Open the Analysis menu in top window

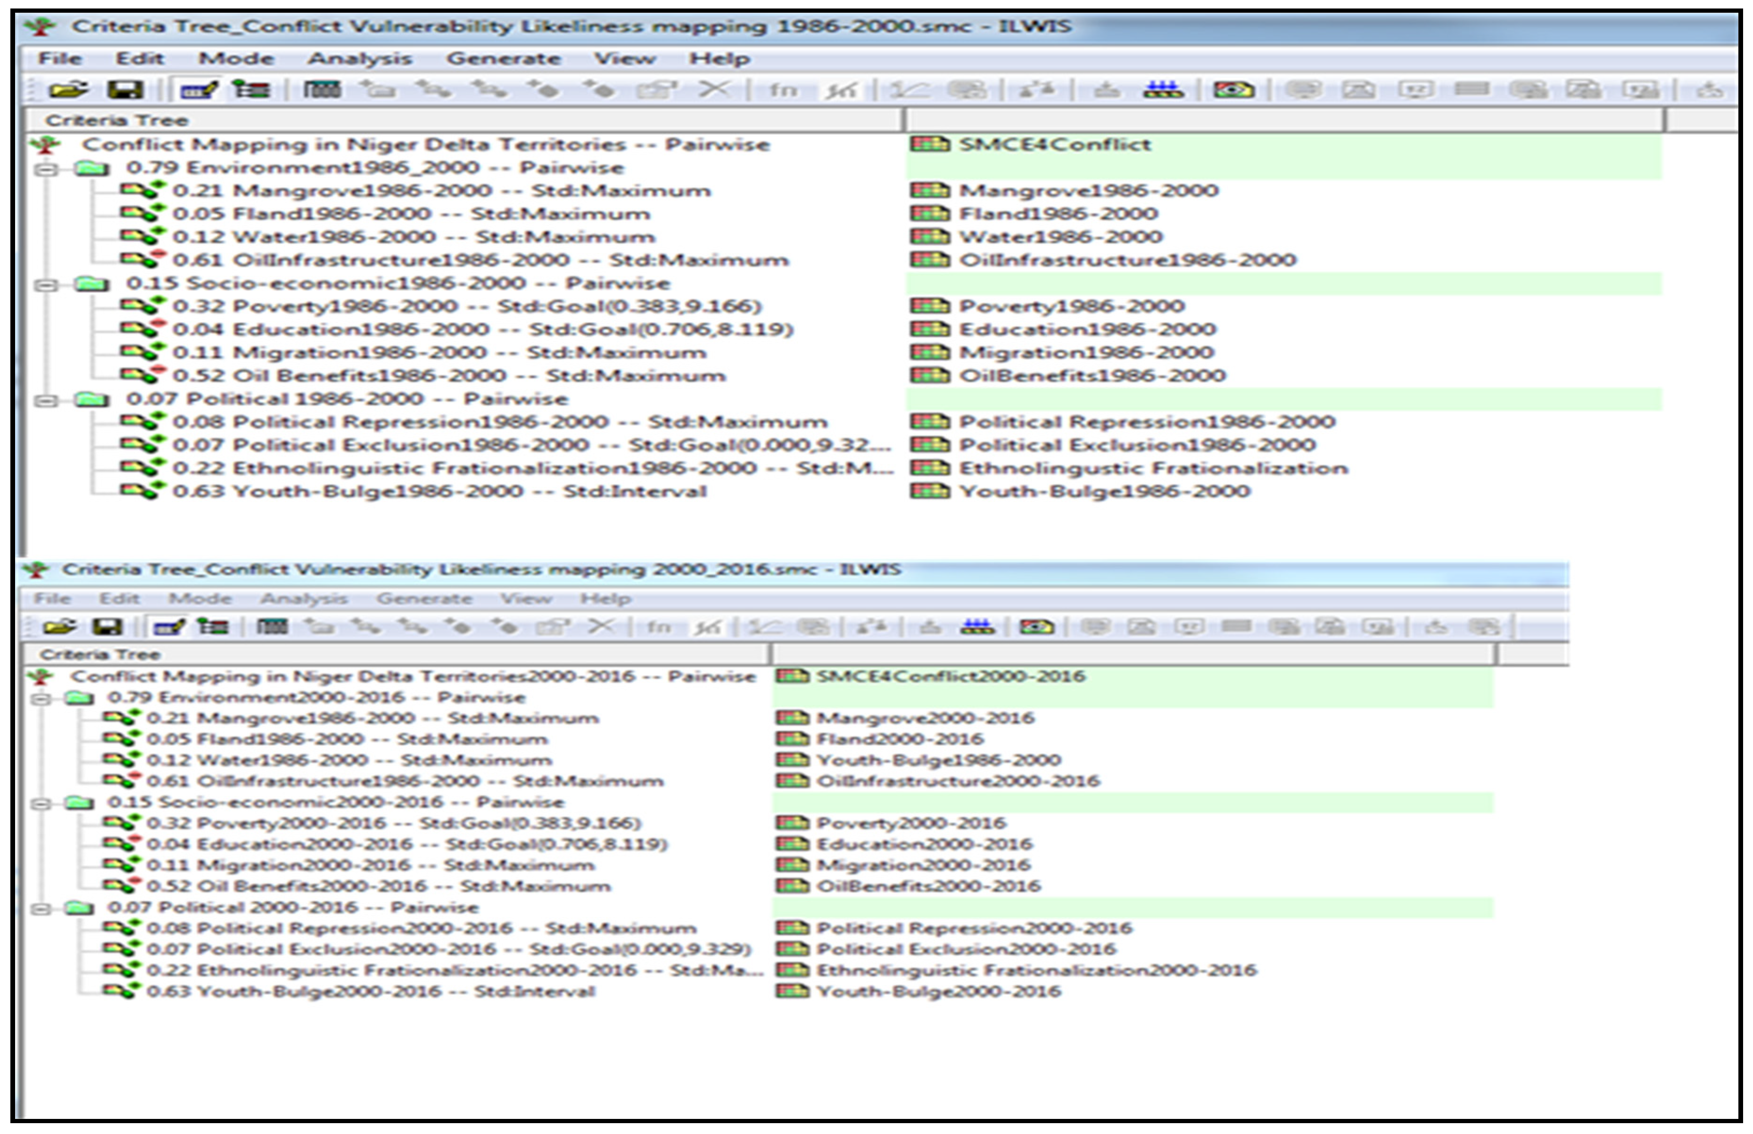tap(359, 59)
